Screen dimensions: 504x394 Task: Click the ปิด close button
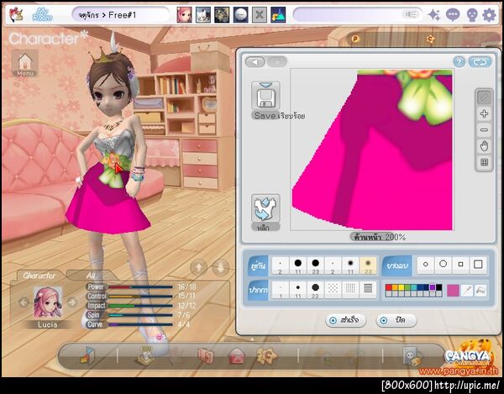pos(396,320)
